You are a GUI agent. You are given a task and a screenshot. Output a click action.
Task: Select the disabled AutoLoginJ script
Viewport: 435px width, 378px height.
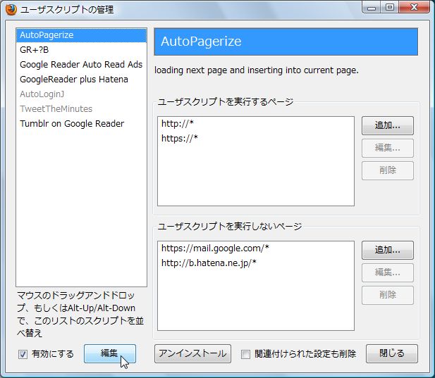pos(81,94)
